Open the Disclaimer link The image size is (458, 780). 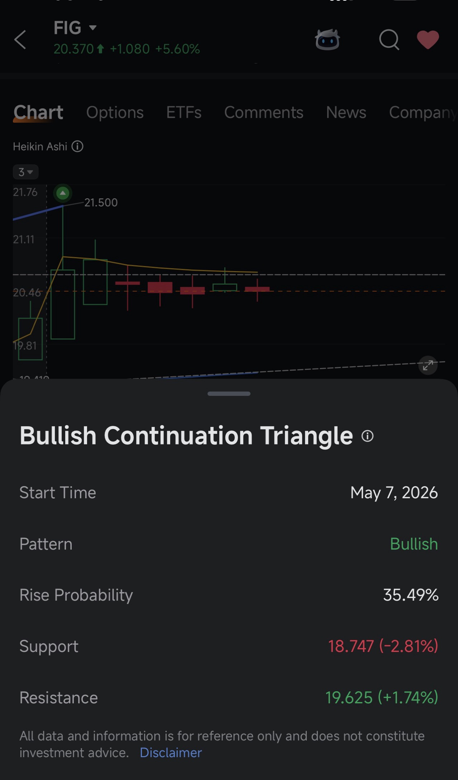[x=171, y=753]
